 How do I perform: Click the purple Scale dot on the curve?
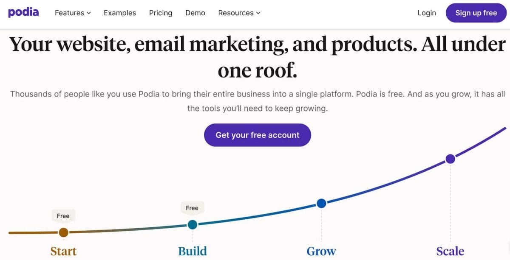pyautogui.click(x=450, y=159)
